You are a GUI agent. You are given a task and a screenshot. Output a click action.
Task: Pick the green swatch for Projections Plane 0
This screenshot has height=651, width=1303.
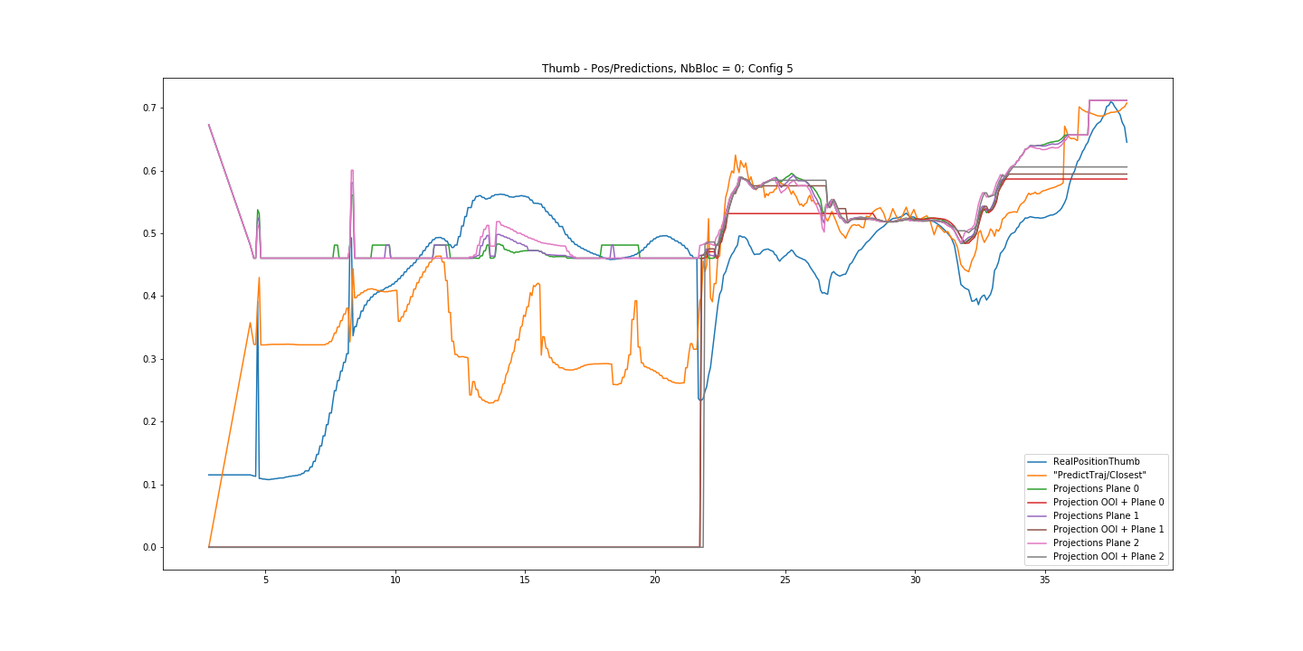coord(1038,488)
